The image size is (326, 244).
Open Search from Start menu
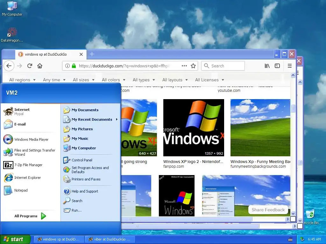point(91,201)
